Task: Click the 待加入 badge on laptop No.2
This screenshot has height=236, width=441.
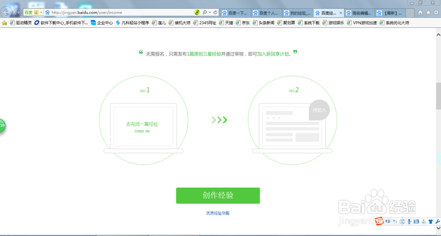Action: tap(319, 110)
